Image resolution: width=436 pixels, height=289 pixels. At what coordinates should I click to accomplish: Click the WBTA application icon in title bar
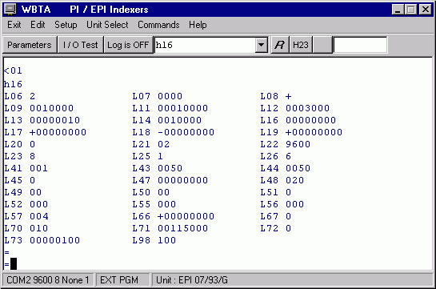(10, 10)
